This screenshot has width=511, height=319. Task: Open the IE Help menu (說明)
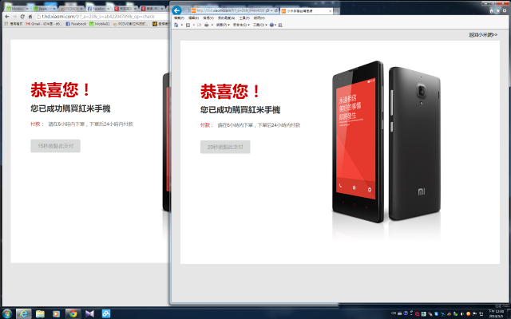pos(259,18)
